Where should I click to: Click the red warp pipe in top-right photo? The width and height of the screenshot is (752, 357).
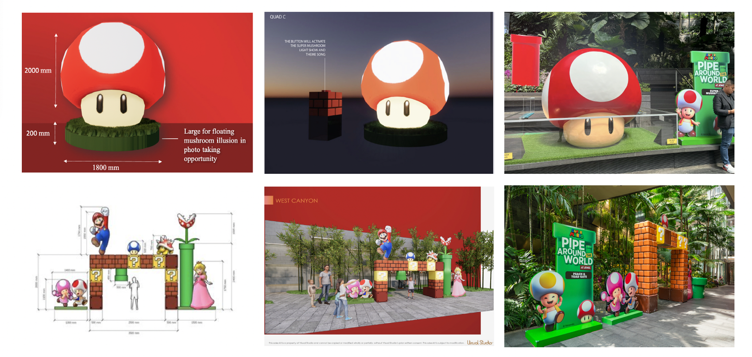(x=526, y=60)
